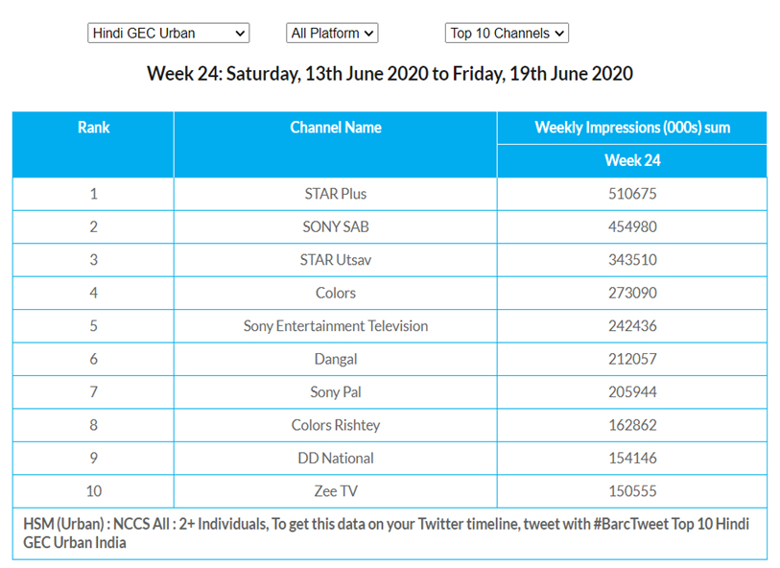Image resolution: width=780 pixels, height=568 pixels.
Task: Click the Colors channel row
Action: click(336, 293)
